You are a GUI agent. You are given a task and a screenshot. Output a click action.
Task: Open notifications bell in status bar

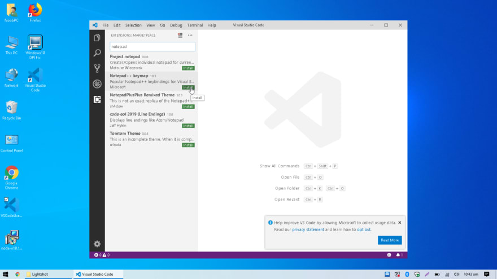[399, 255]
